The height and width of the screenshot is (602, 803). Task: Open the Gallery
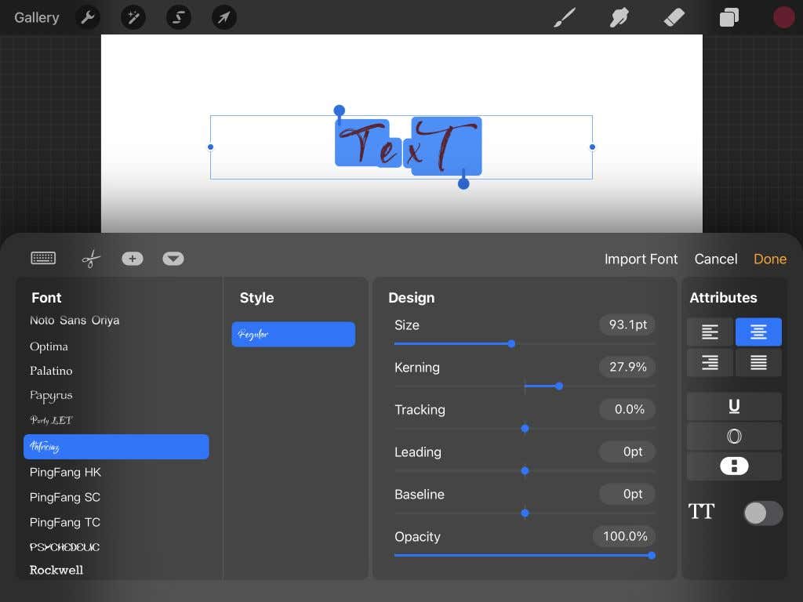[36, 17]
